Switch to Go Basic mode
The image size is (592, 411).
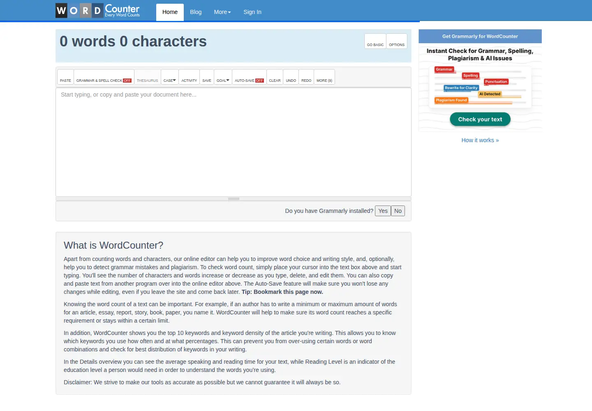point(375,41)
